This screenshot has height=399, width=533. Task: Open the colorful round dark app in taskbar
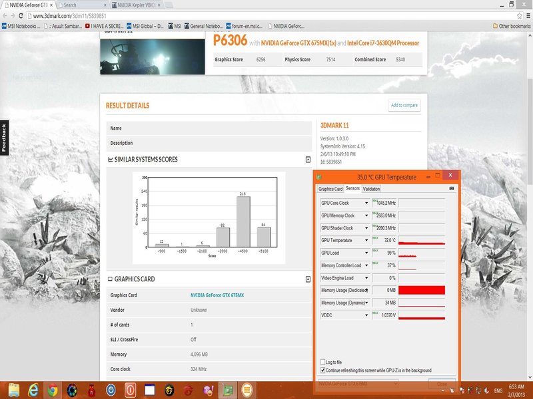coord(72,390)
